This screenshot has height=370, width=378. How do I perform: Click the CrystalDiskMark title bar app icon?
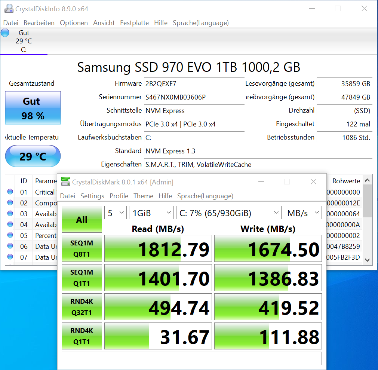click(x=65, y=181)
